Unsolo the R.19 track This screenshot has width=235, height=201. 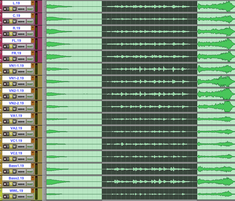pyautogui.click(x=11, y=34)
